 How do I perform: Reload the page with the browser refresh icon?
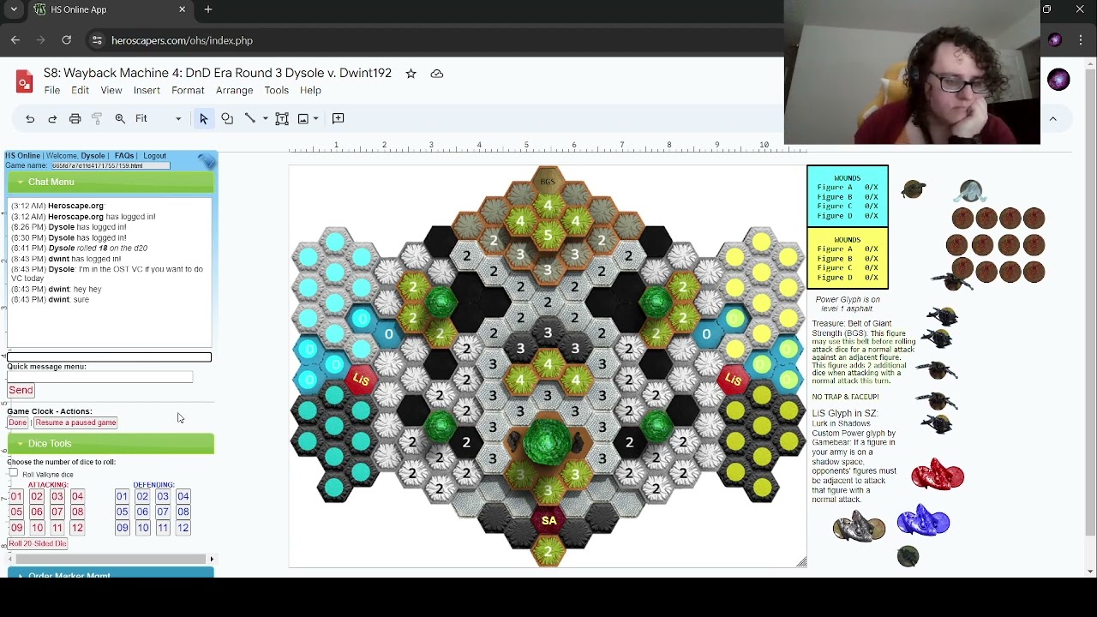coord(66,40)
